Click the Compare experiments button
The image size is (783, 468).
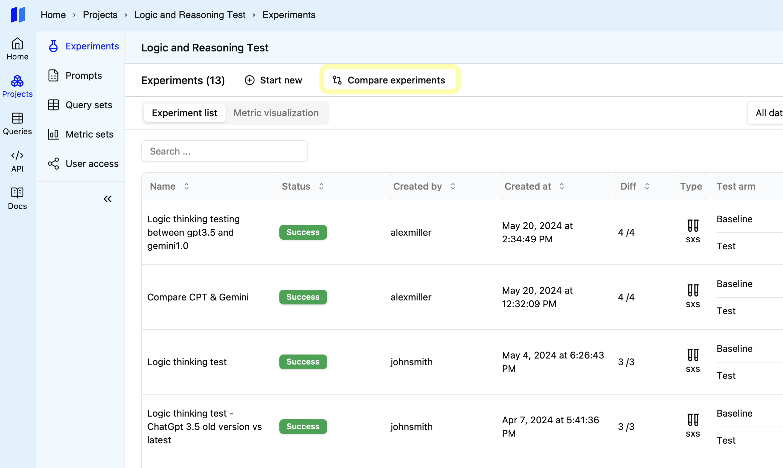[389, 80]
